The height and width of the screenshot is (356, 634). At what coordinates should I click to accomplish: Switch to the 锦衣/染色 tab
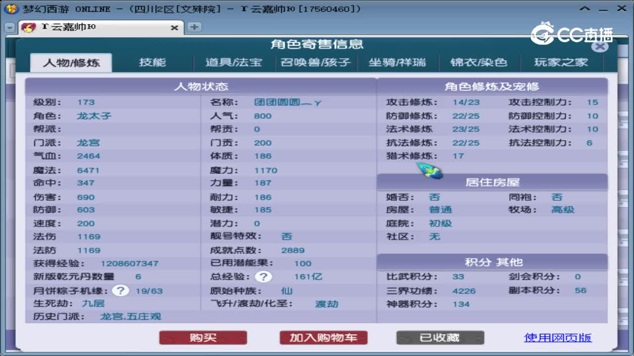pyautogui.click(x=478, y=63)
